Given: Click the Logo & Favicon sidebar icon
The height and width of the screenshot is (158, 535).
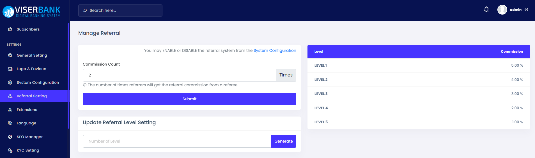Looking at the screenshot, I should click(x=10, y=69).
